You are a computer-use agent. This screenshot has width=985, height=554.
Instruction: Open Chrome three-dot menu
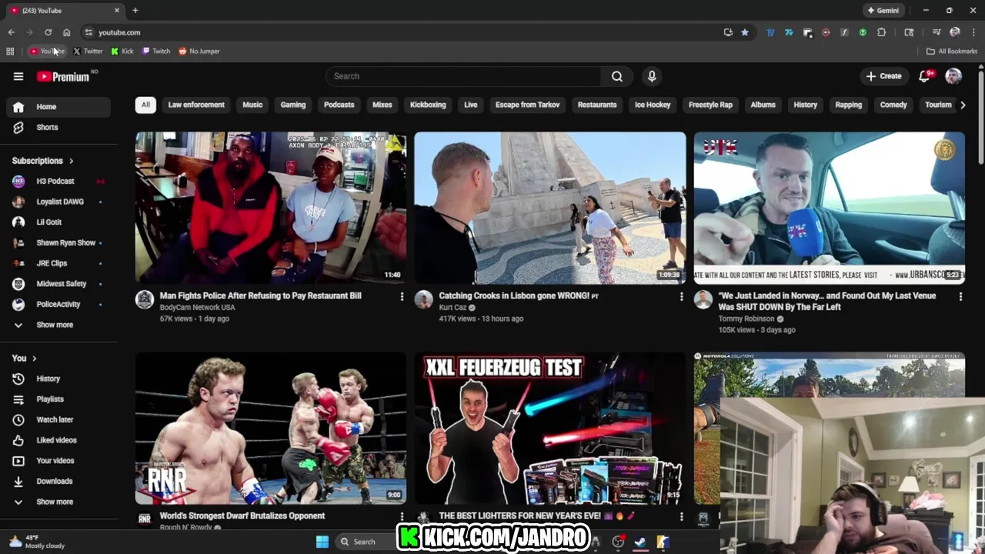974,32
